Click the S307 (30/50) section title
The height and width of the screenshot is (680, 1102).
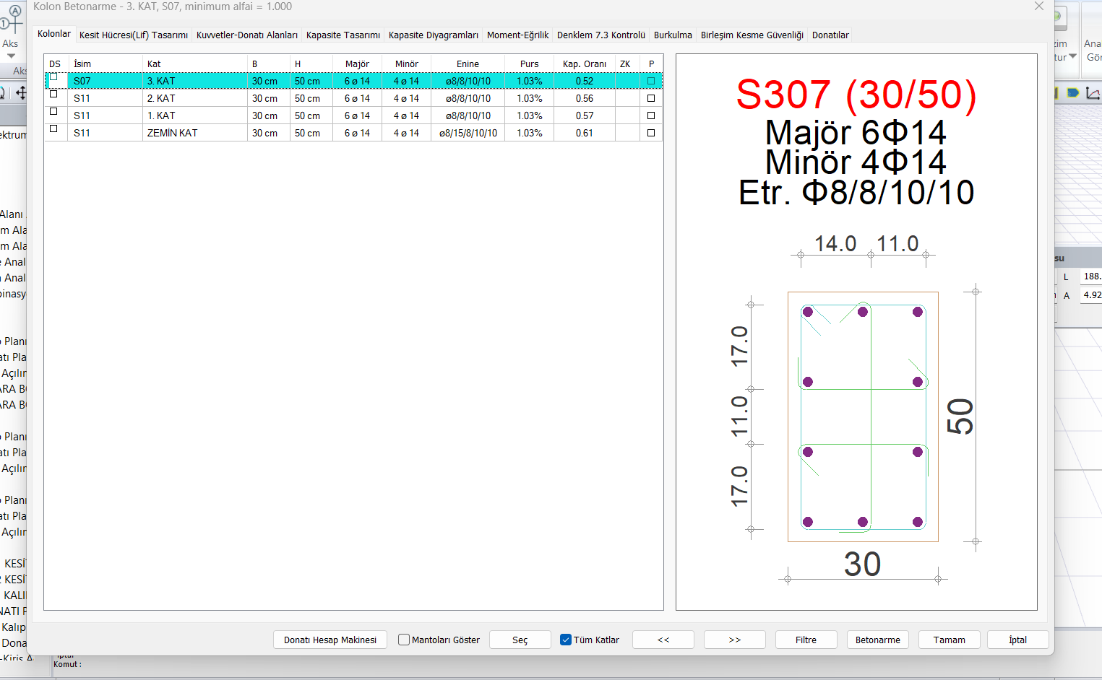(x=856, y=95)
